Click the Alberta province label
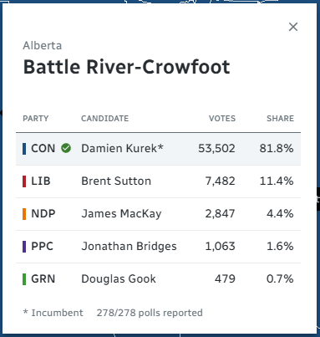This screenshot has width=320, height=337. coord(43,45)
